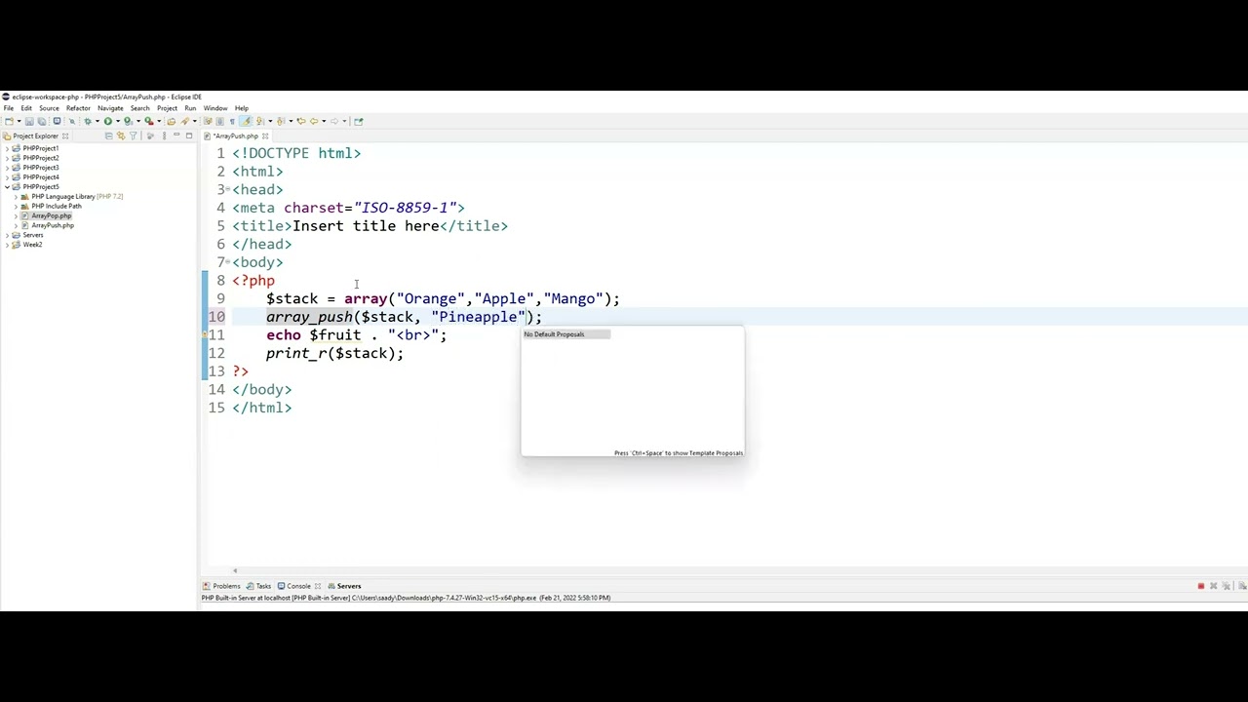Click the Debug bug toolbar icon
The width and height of the screenshot is (1248, 702).
click(88, 121)
